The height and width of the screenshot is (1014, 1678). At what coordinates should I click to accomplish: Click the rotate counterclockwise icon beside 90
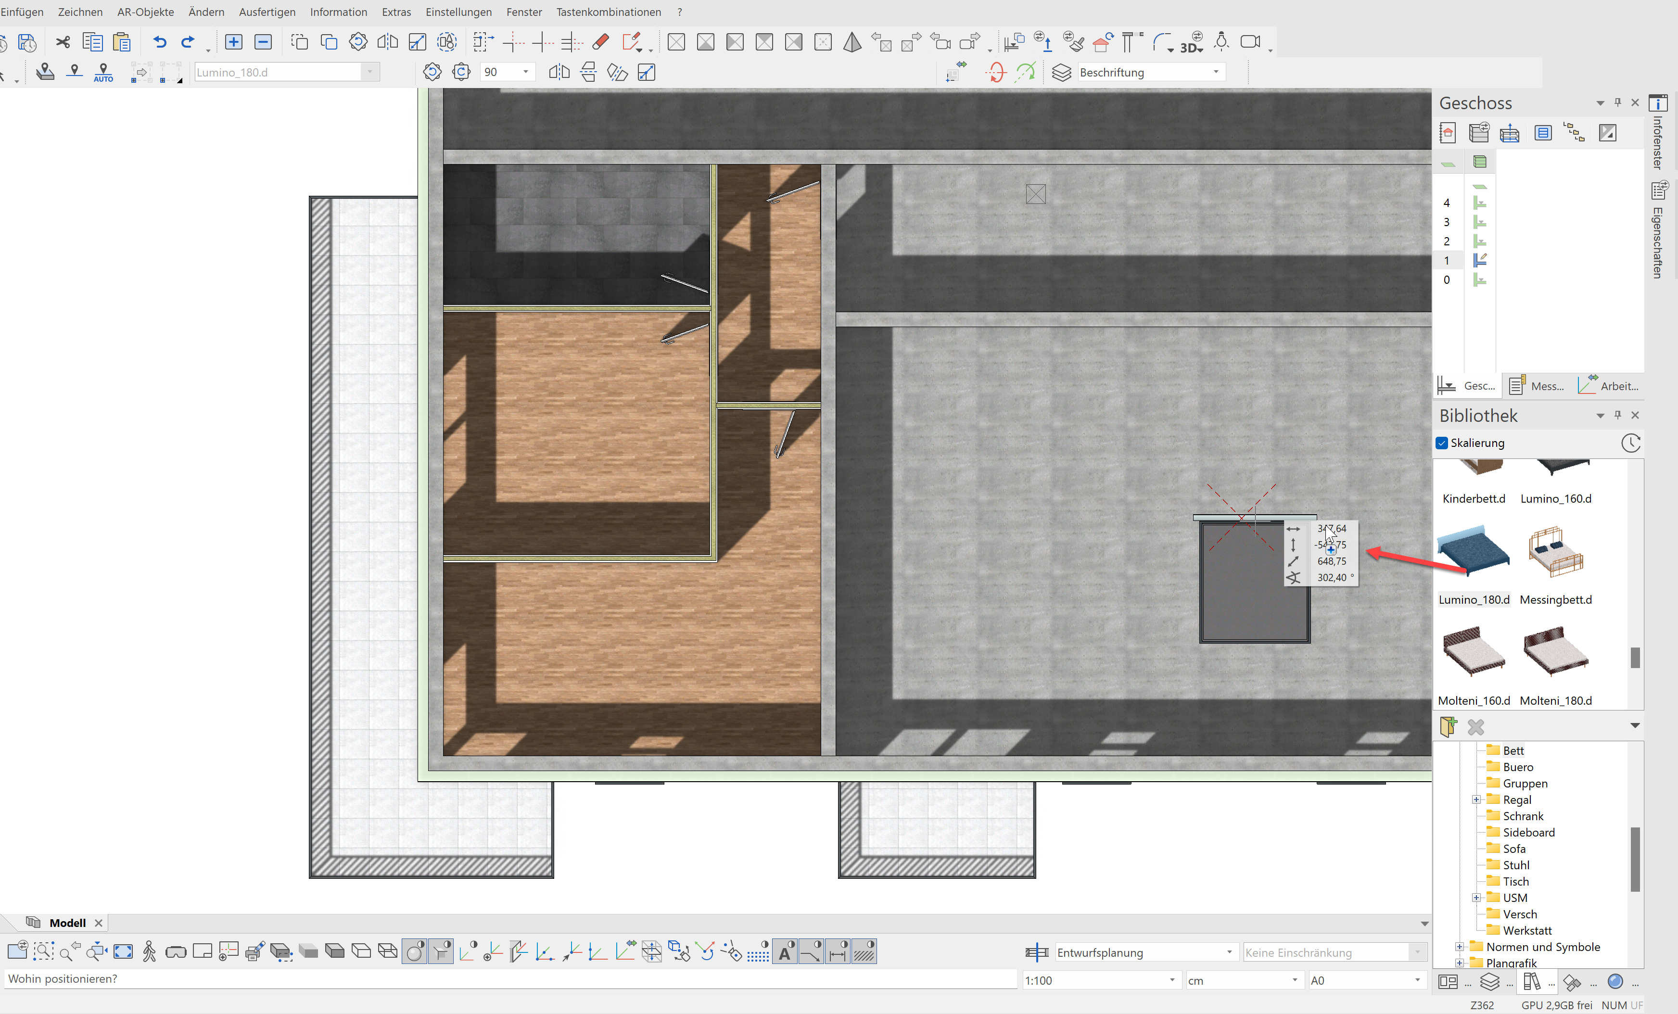[x=432, y=72]
